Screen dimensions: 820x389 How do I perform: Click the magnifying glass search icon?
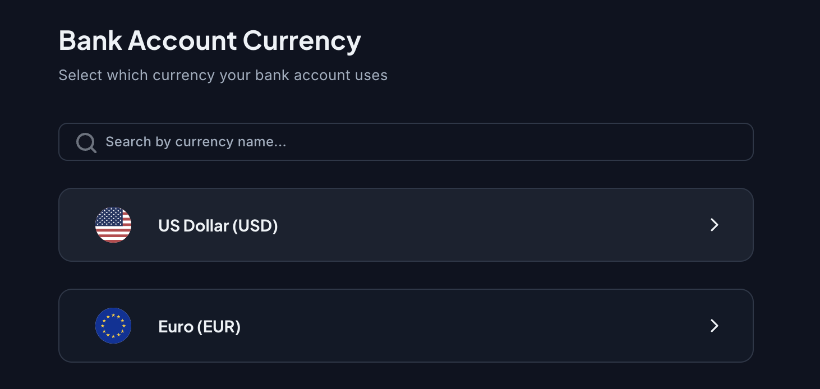coord(86,142)
